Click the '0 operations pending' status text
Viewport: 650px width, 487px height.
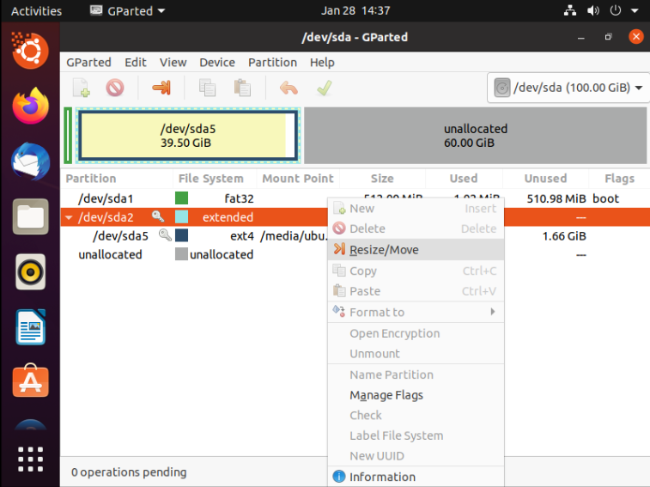(129, 472)
